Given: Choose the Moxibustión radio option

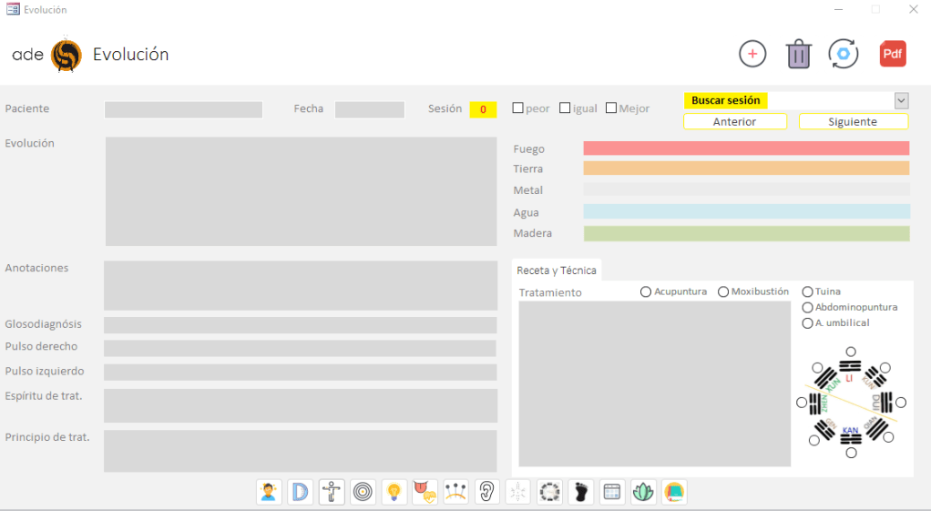Looking at the screenshot, I should pos(723,291).
